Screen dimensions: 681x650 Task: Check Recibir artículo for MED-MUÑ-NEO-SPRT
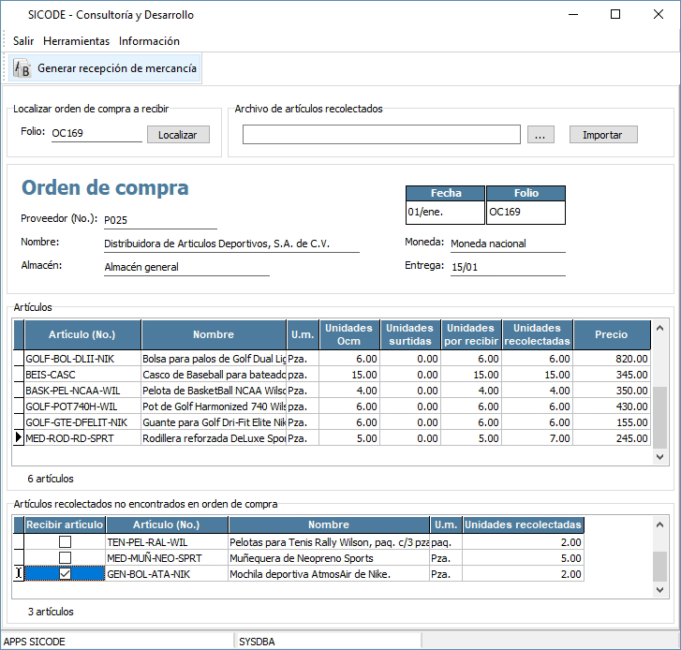pyautogui.click(x=65, y=558)
